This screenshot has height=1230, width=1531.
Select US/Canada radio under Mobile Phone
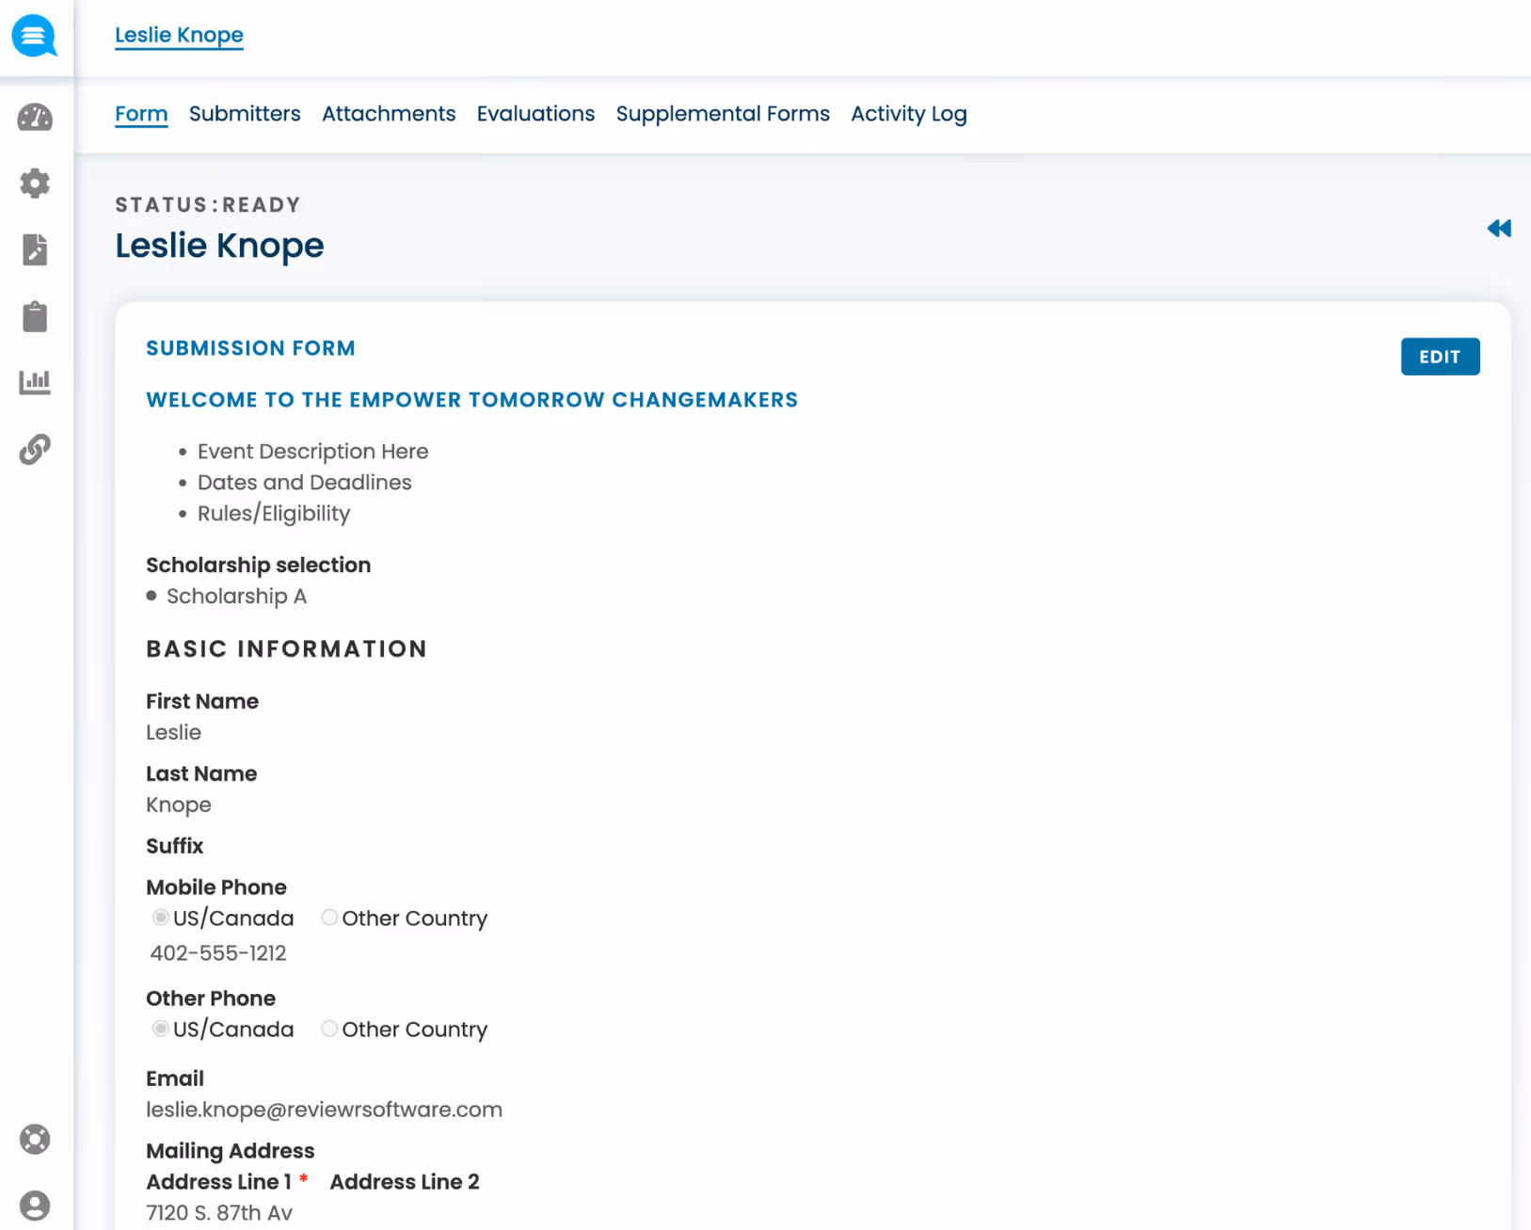pyautogui.click(x=161, y=918)
